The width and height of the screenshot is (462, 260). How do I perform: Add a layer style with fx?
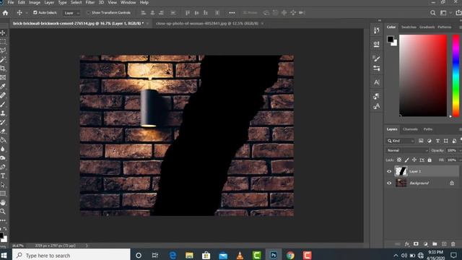coord(407,244)
